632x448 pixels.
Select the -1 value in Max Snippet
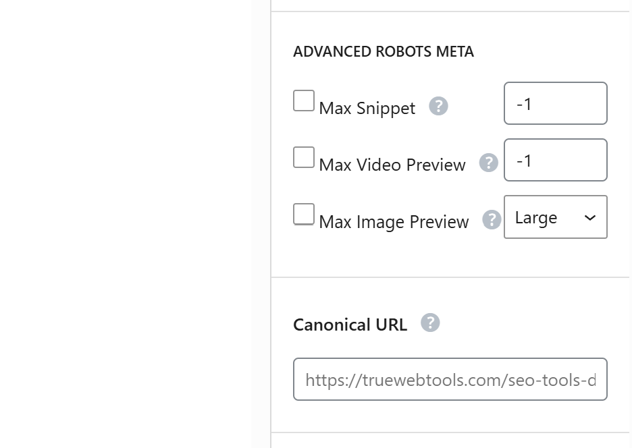[x=524, y=104]
